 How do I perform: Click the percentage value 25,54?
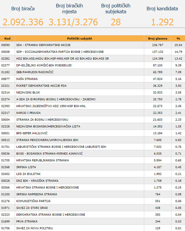pyautogui.click(x=178, y=45)
